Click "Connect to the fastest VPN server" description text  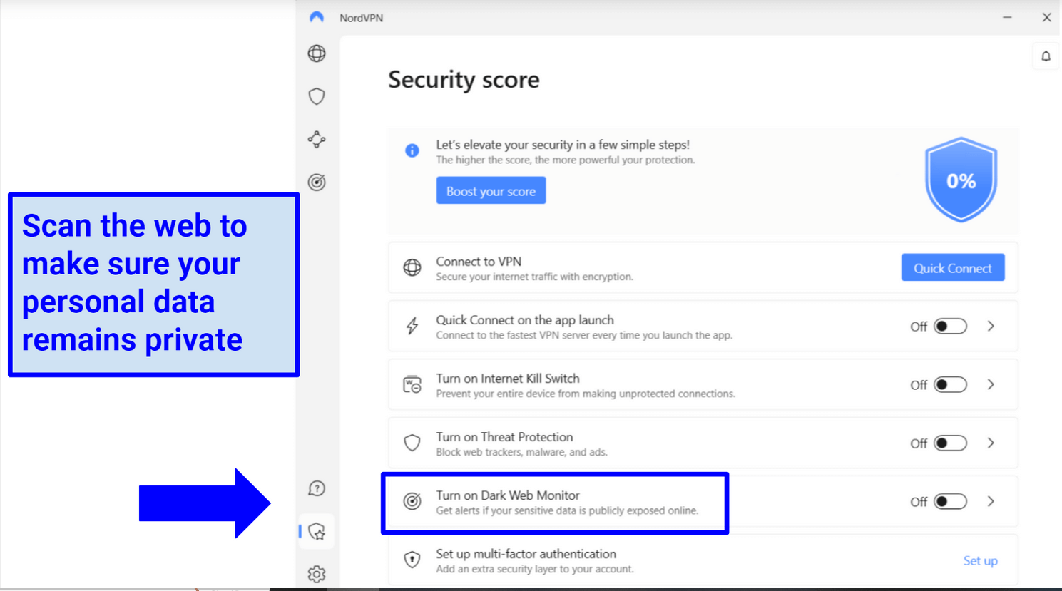(584, 335)
